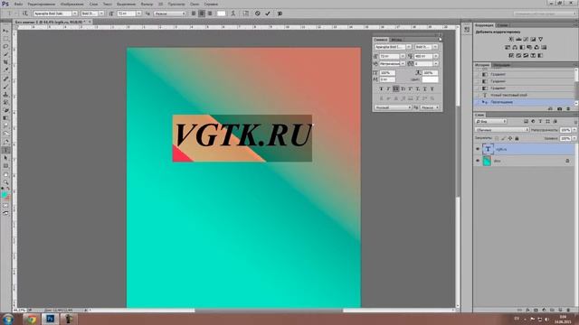Delete current history state trash icon

point(568,108)
